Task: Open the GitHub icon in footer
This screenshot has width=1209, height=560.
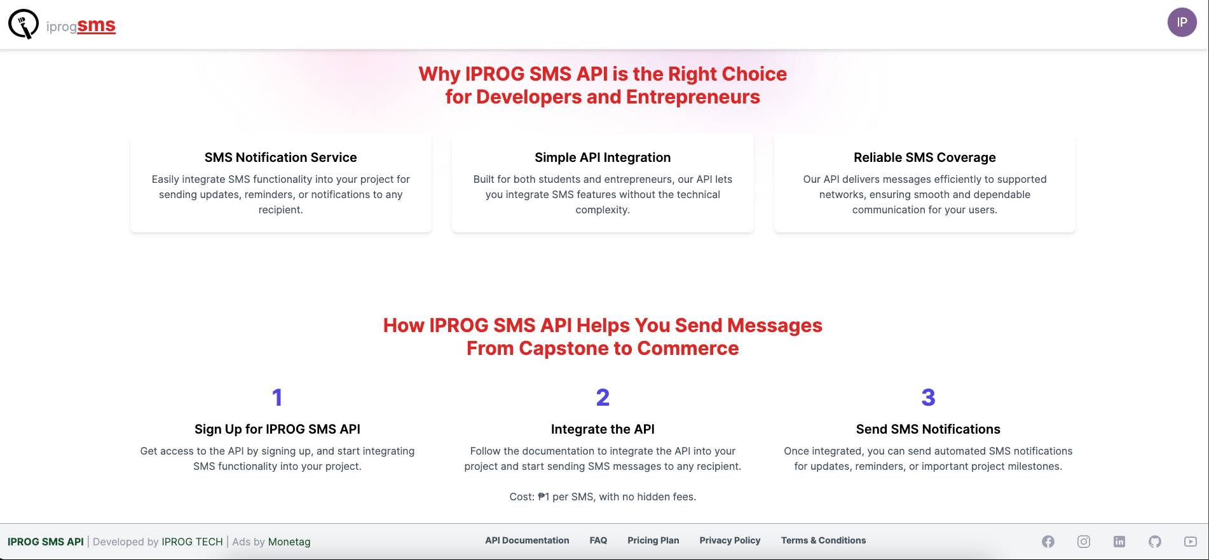Action: (x=1155, y=542)
